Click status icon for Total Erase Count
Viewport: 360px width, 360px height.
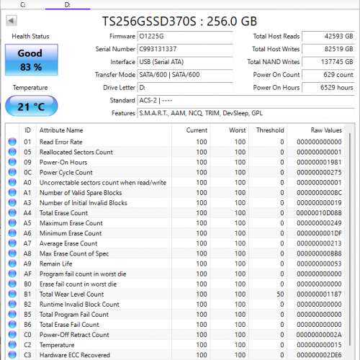12,212
